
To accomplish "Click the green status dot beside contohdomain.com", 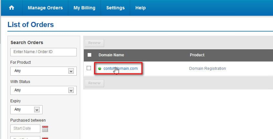I will click(x=100, y=69).
